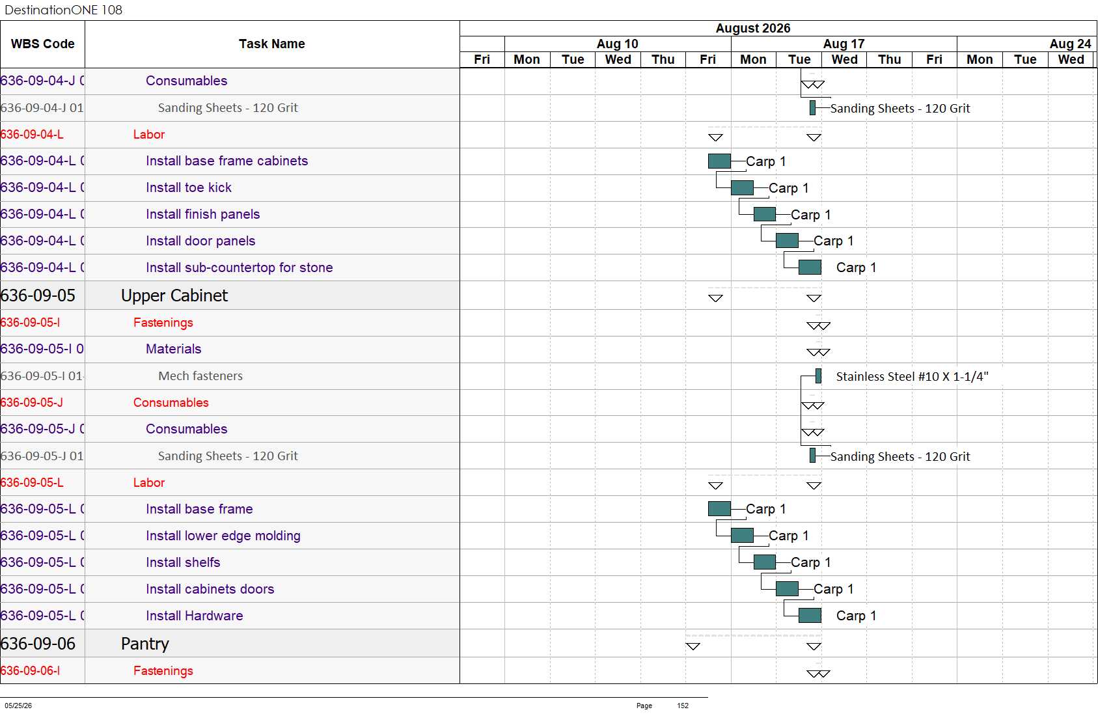This screenshot has width=1098, height=714.
Task: Select Fastenings task in row 636-09-06-I
Action: pyautogui.click(x=163, y=670)
